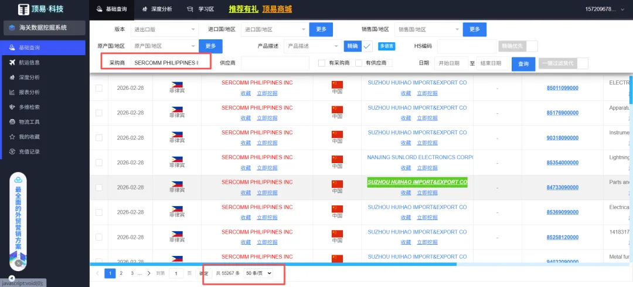The height and width of the screenshot is (287, 633).
Task: Click the HS编码 input field
Action: coord(467,46)
